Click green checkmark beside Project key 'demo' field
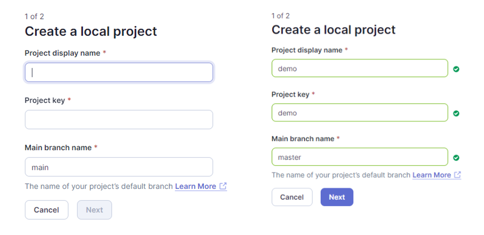This screenshot has width=484, height=235. point(456,113)
